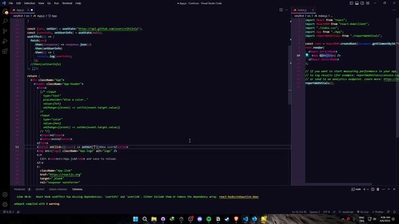The width and height of the screenshot is (399, 224).
Task: Open Spotify from taskbar
Action: (209, 219)
